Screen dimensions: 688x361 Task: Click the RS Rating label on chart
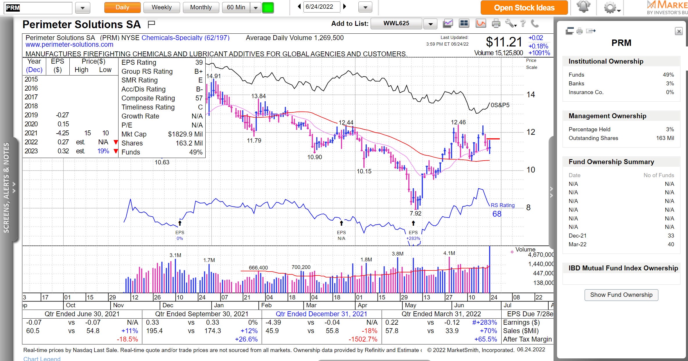click(x=502, y=205)
